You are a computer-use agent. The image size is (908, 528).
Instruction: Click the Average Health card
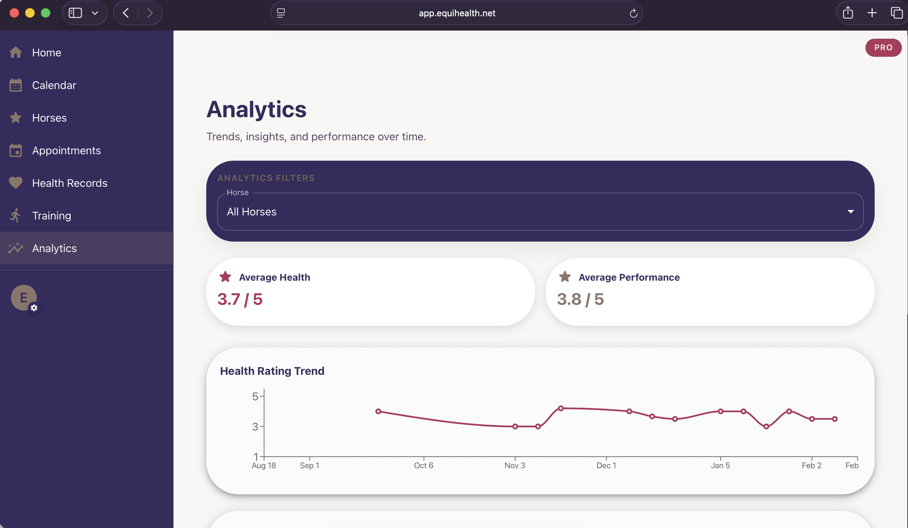(370, 291)
